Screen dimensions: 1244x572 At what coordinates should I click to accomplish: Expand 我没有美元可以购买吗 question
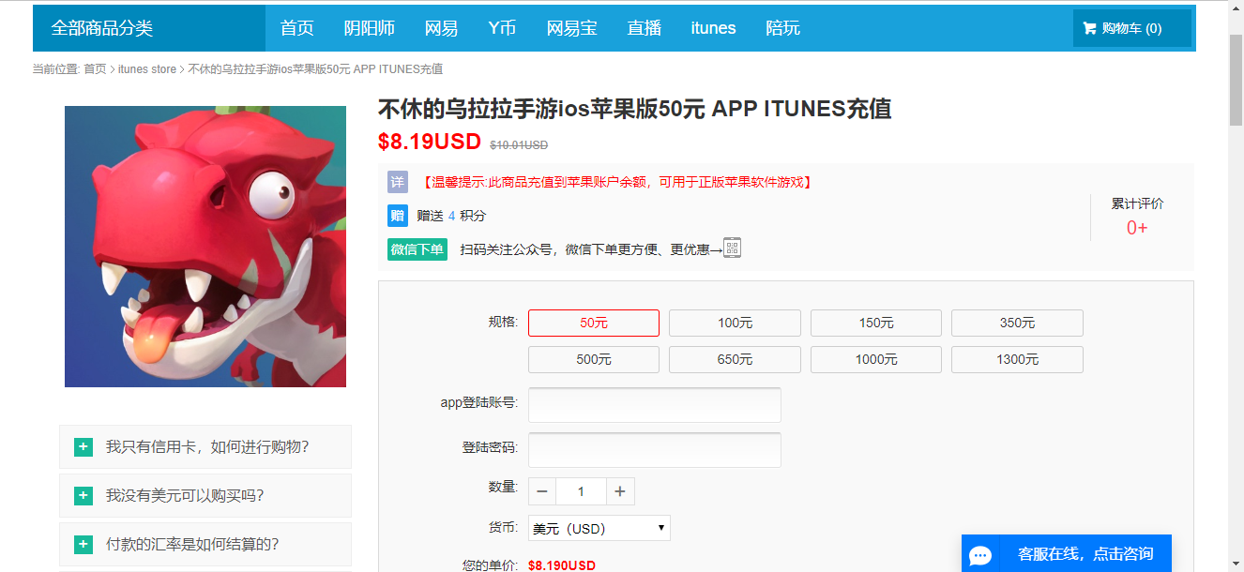[205, 496]
